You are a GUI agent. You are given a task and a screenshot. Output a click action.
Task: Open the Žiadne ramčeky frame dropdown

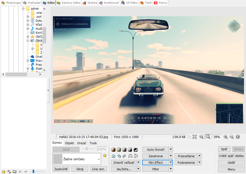99,159
